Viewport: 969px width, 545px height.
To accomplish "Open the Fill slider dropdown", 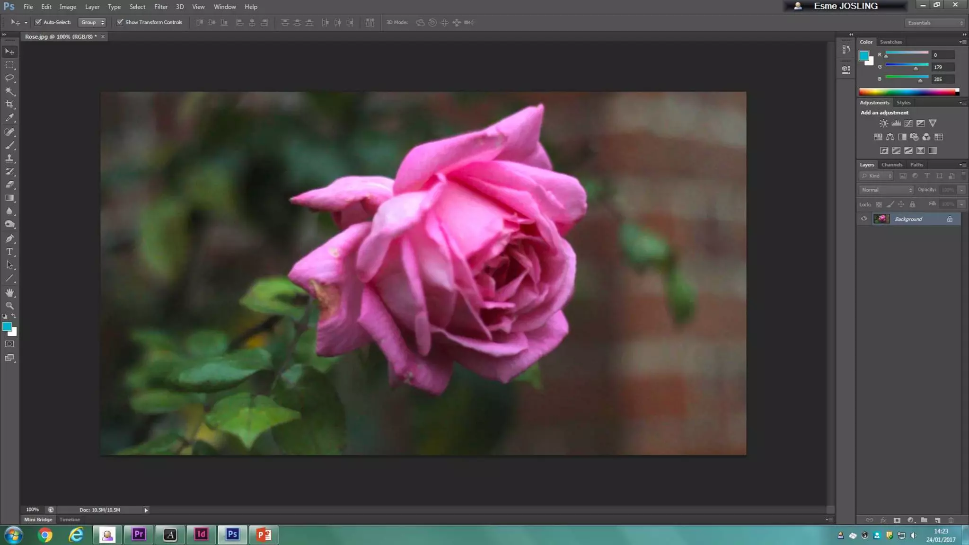I will 961,204.
